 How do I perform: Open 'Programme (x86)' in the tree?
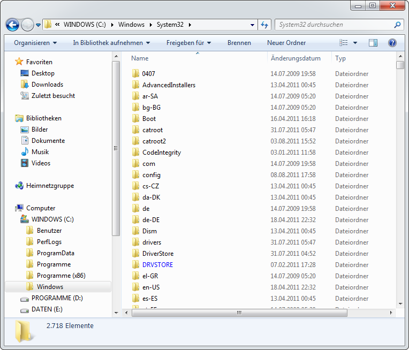coord(61,275)
